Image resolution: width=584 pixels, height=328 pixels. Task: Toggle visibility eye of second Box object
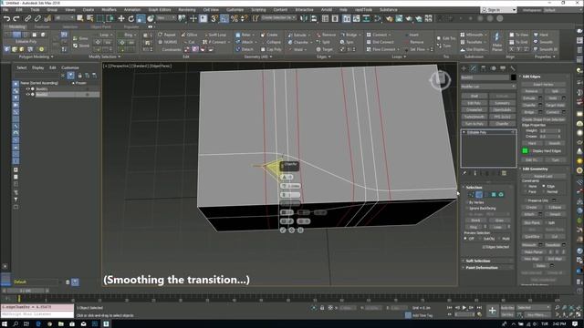pos(27,95)
